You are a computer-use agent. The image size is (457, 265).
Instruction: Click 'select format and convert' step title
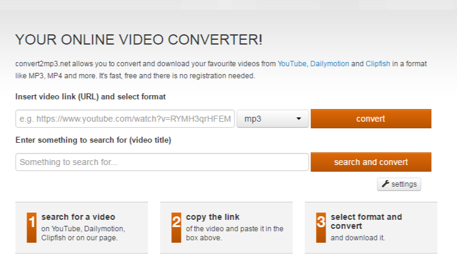click(366, 221)
